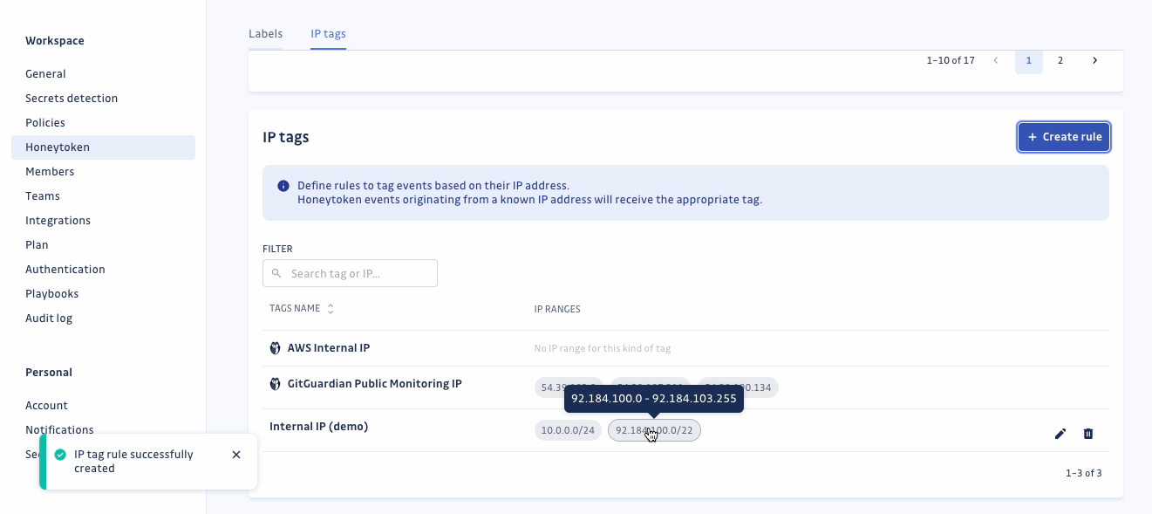Click the previous page chevron
This screenshot has width=1152, height=514.
tap(996, 60)
